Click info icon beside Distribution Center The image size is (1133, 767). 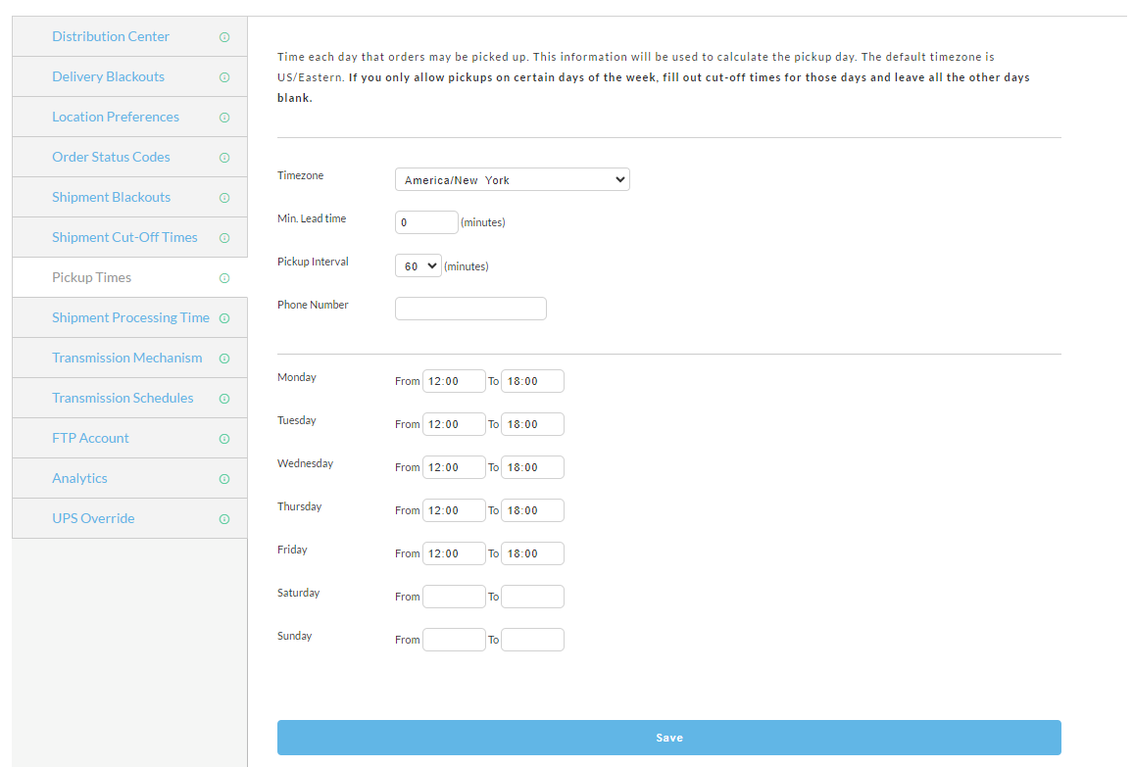click(224, 37)
